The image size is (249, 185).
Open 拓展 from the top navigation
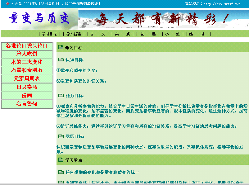(148, 34)
